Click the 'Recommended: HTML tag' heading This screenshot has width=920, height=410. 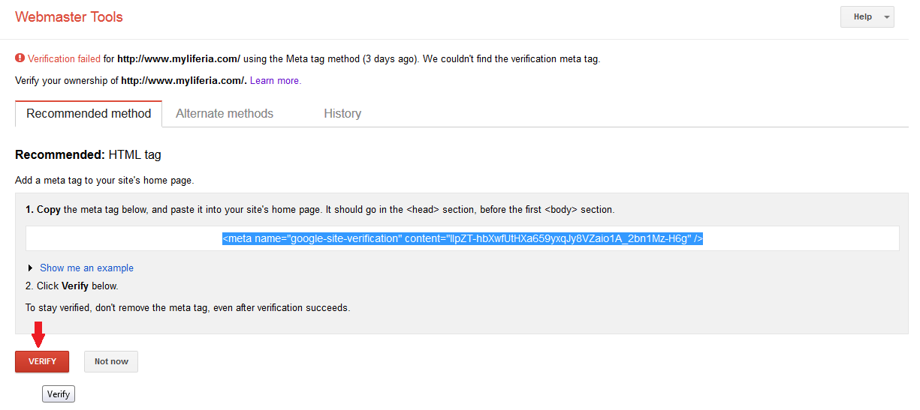[88, 155]
